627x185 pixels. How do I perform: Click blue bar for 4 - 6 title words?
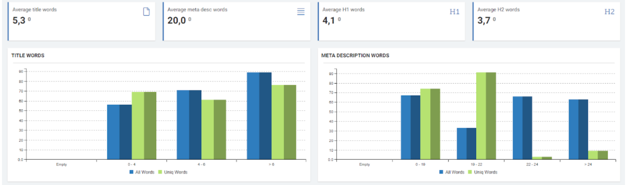click(189, 125)
